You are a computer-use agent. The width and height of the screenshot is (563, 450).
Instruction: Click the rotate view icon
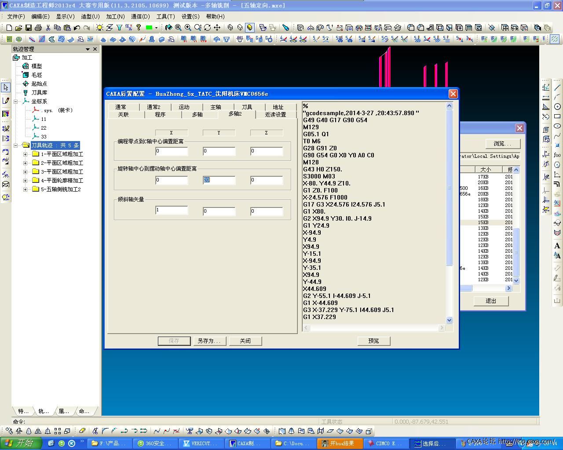click(207, 27)
